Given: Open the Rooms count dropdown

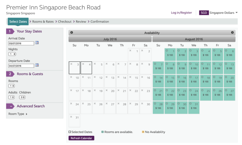Looking at the screenshot, I should pyautogui.click(x=12, y=86).
